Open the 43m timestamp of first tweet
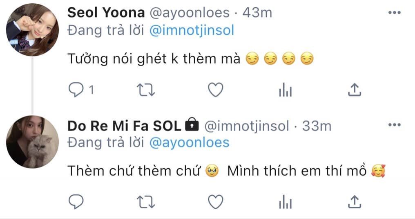Screen dimensions: 415x219 (257, 13)
